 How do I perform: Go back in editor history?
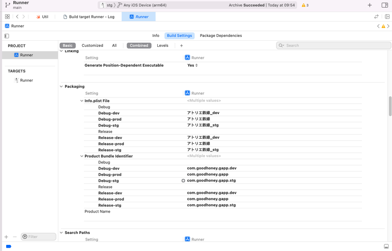tap(17, 17)
